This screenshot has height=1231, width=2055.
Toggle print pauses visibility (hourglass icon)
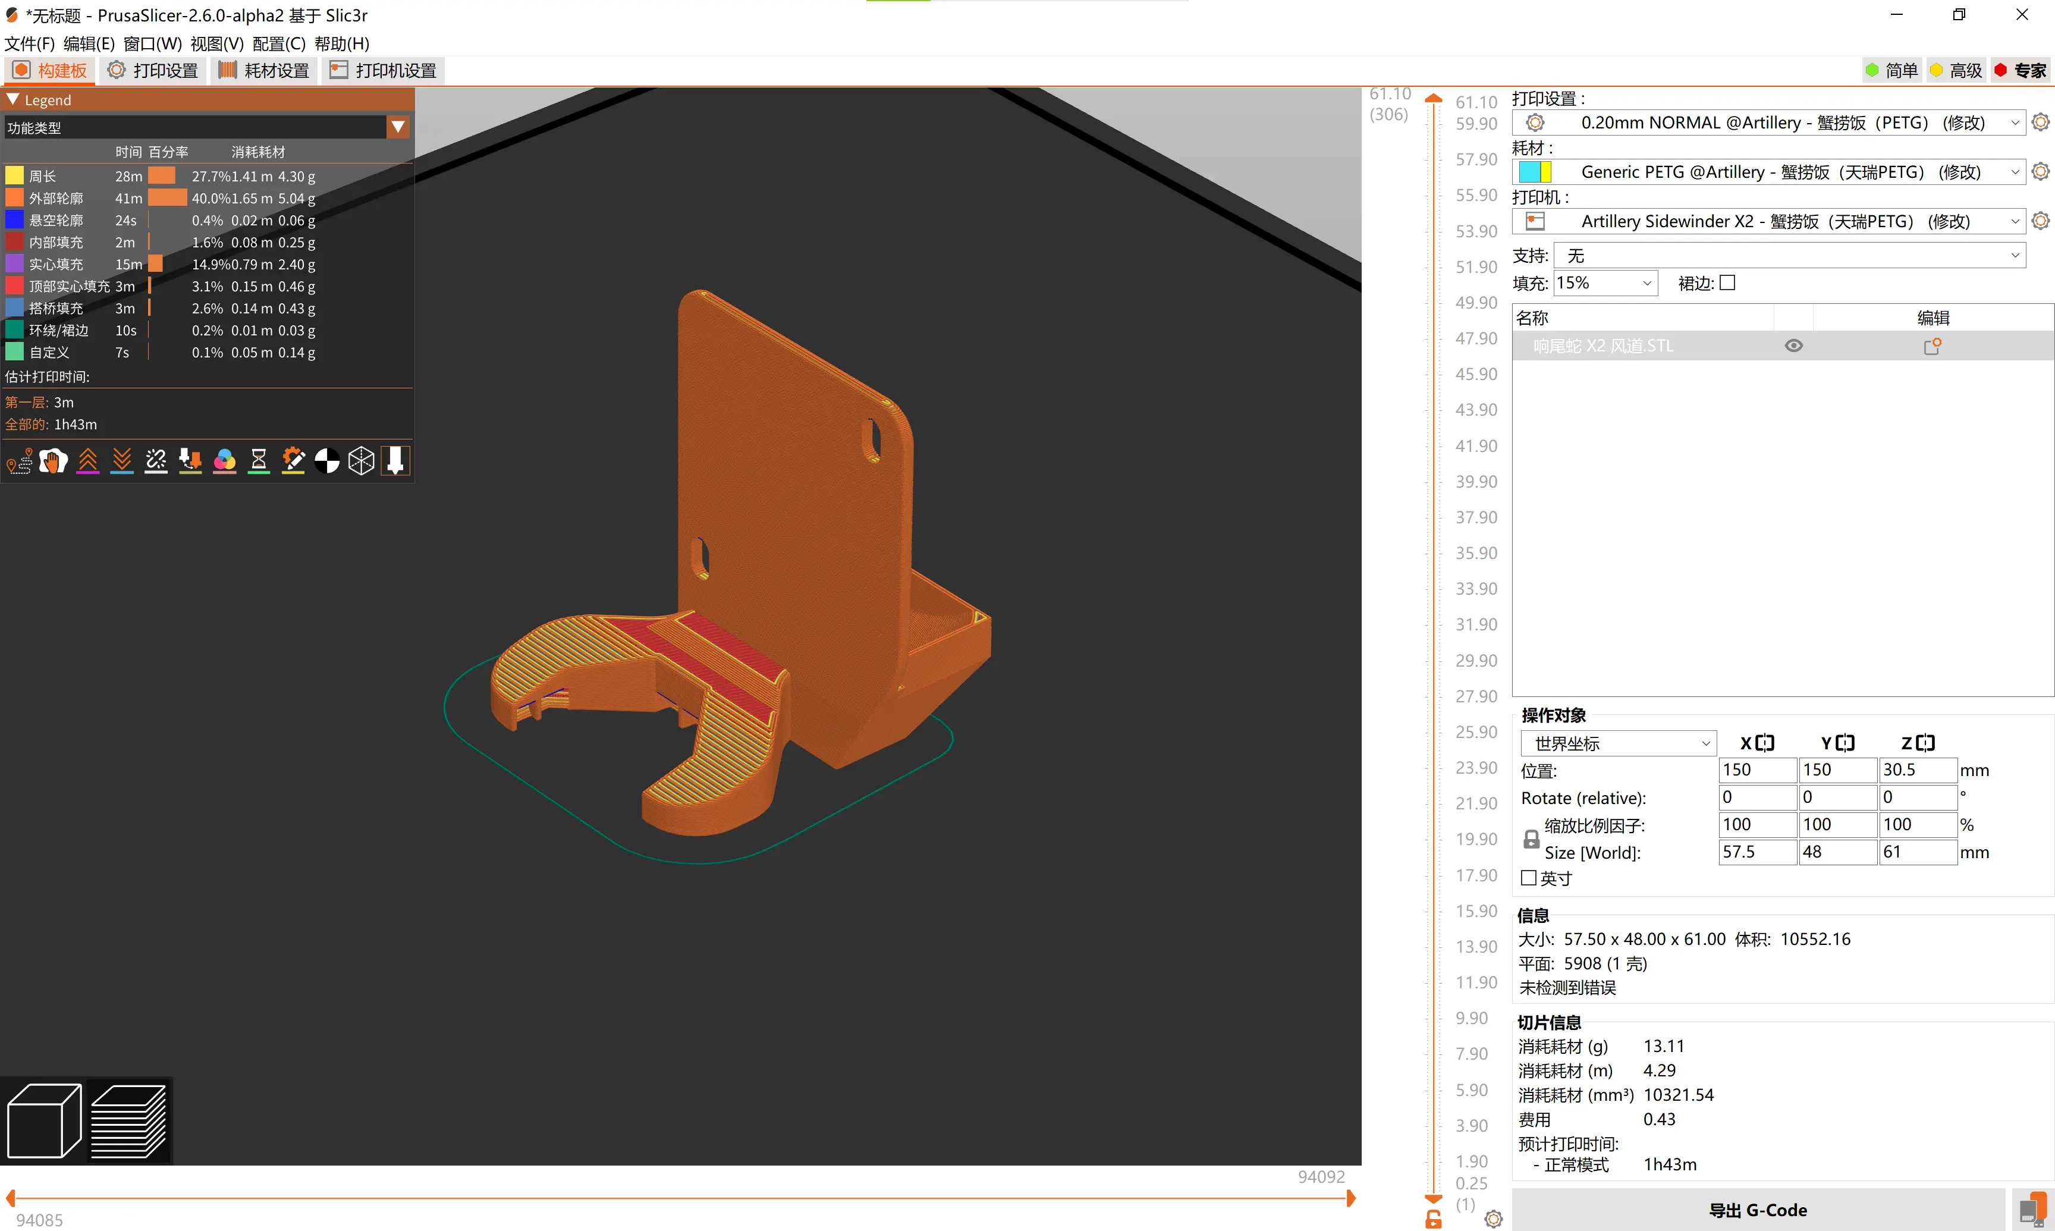pyautogui.click(x=259, y=461)
